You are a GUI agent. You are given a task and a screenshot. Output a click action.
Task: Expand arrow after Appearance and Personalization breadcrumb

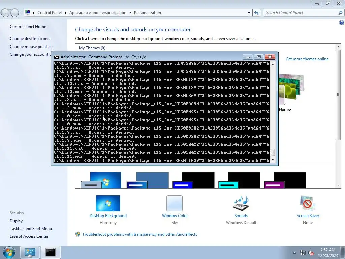[130, 13]
